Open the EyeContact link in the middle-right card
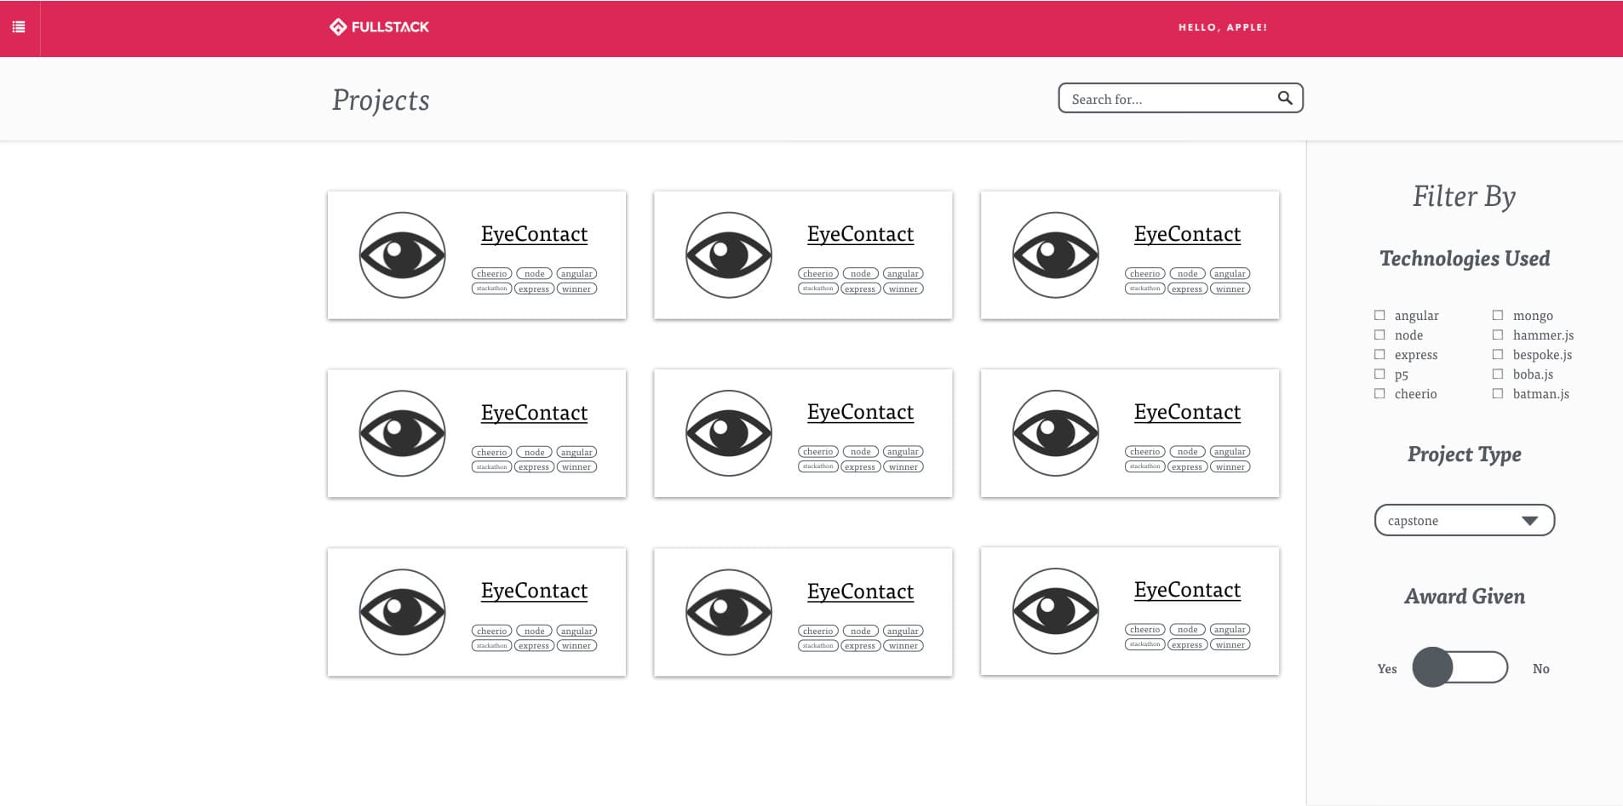1623x806 pixels. pos(1187,412)
